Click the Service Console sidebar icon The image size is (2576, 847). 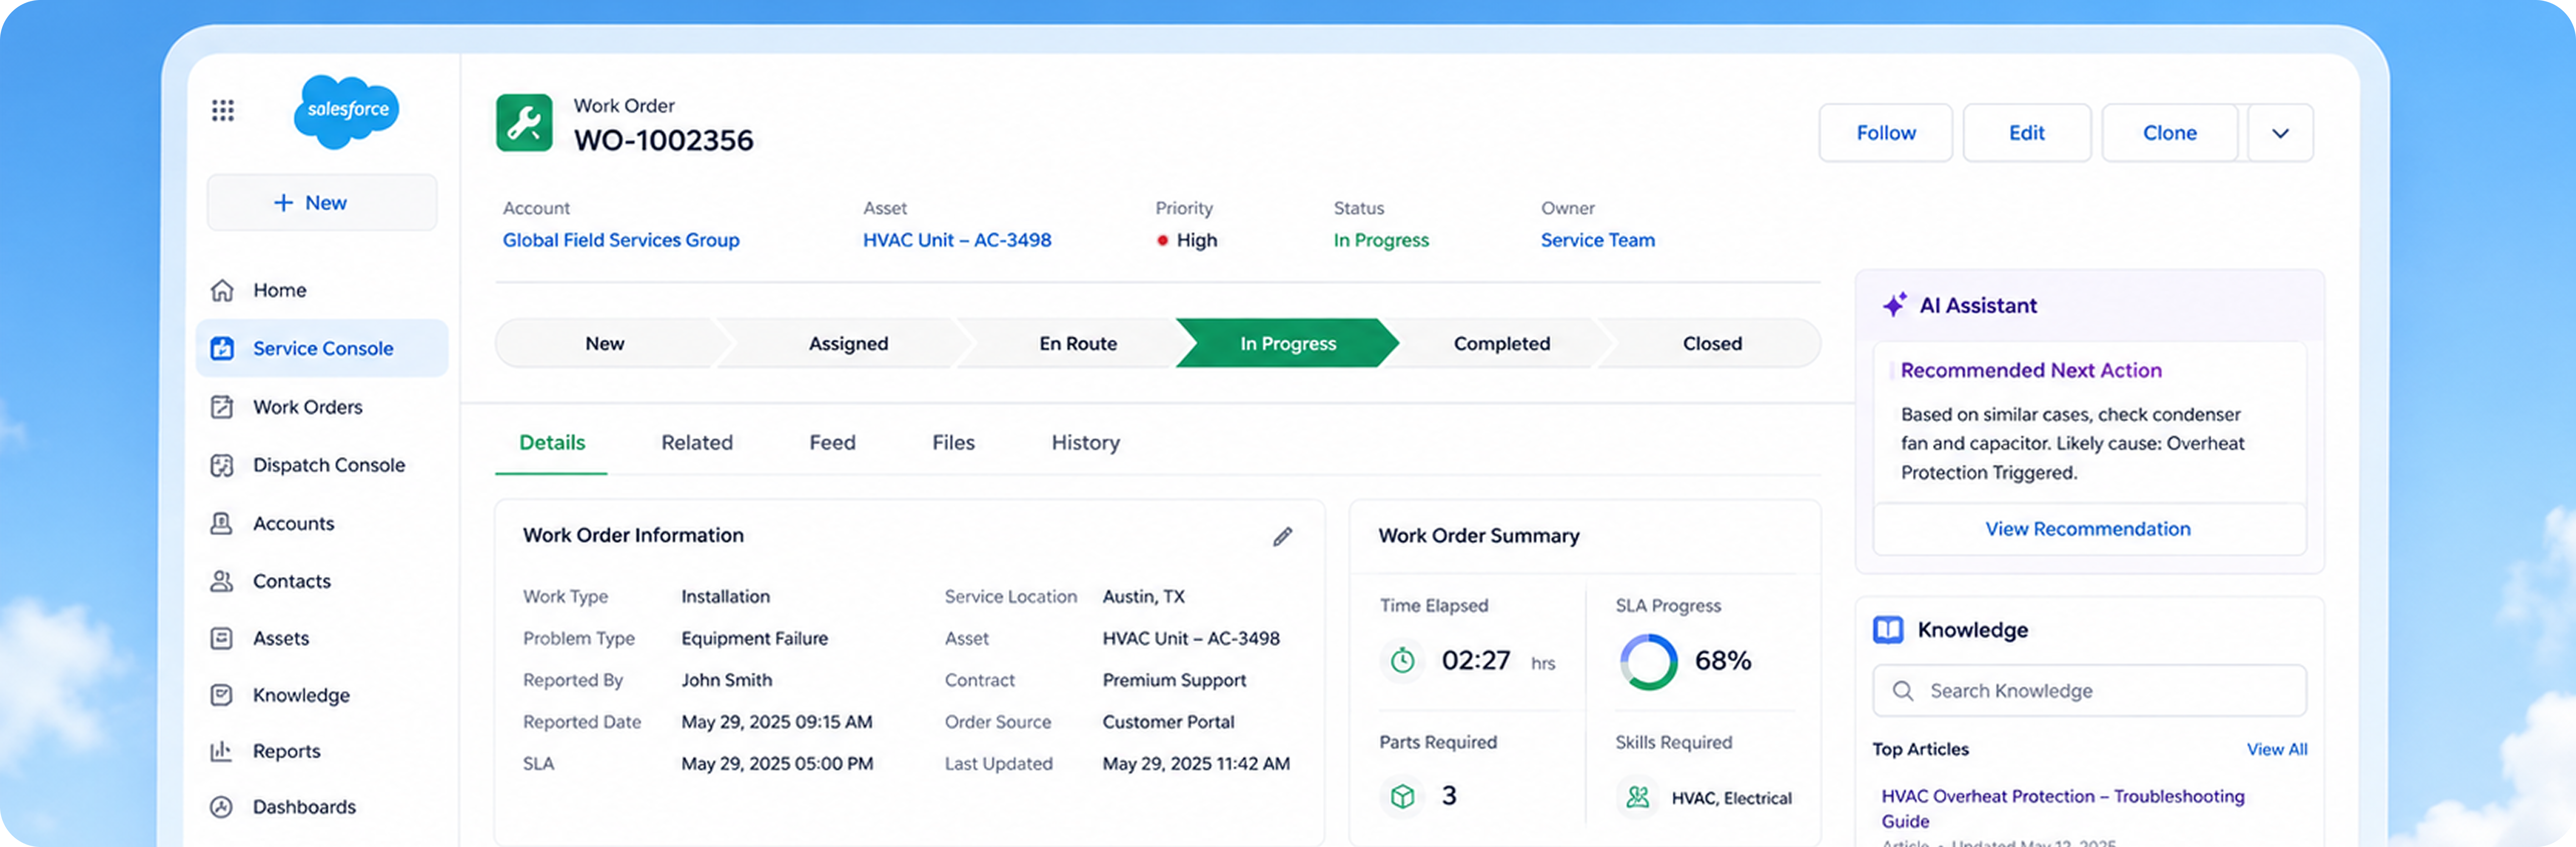pos(222,348)
